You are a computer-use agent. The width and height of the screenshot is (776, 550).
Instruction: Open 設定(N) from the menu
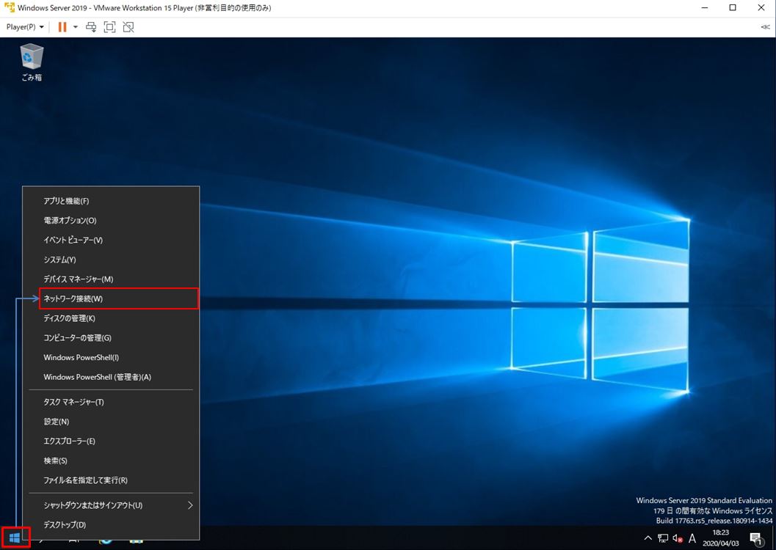click(111, 422)
